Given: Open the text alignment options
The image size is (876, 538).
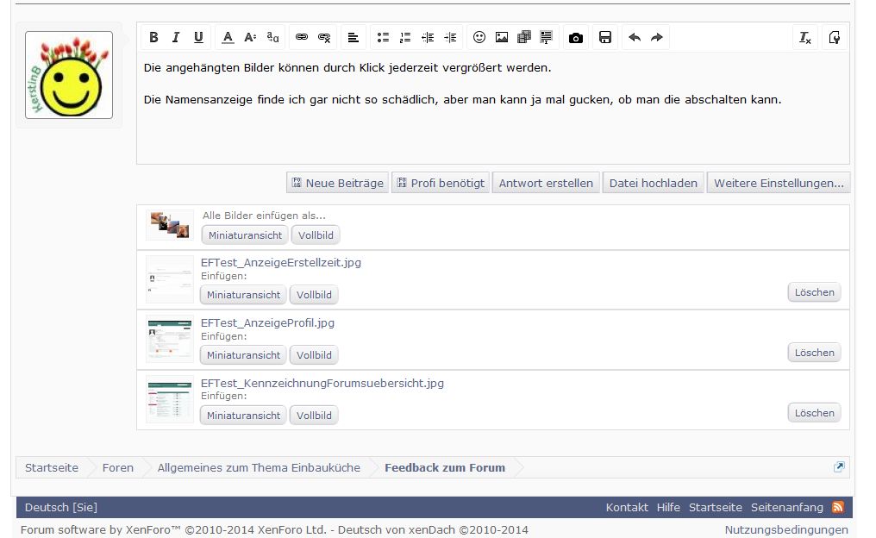Looking at the screenshot, I should coord(354,37).
